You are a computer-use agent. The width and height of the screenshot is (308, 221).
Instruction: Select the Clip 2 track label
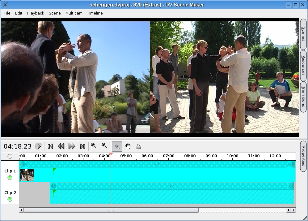point(10,193)
